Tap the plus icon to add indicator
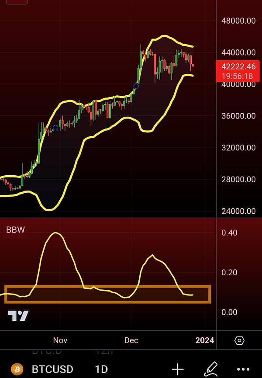The width and height of the screenshot is (262, 378). 178,369
